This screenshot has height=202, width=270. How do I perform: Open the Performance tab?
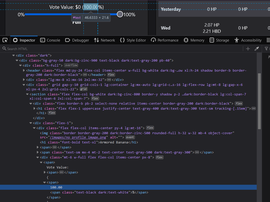click(x=165, y=40)
